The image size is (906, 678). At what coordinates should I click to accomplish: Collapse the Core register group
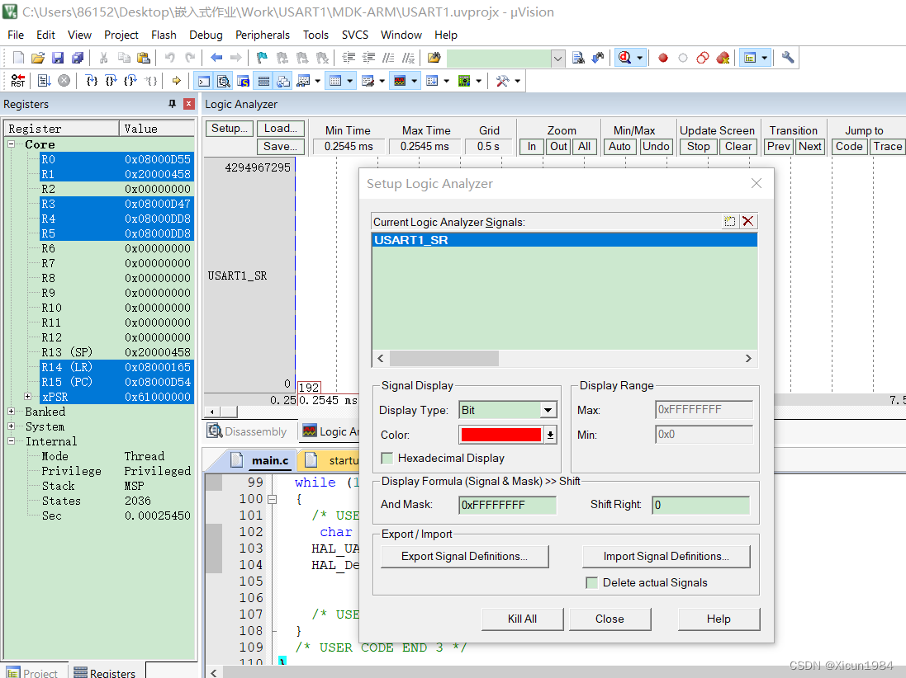tap(11, 144)
